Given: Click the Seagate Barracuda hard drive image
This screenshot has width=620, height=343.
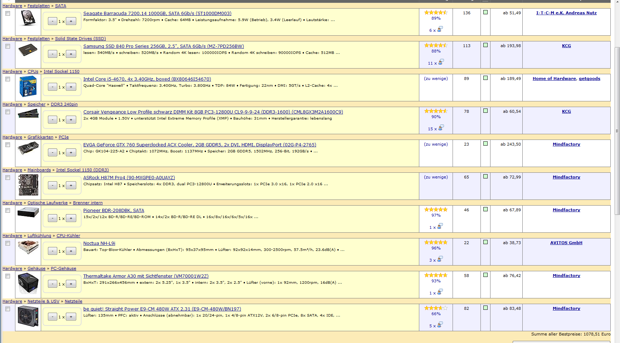Looking at the screenshot, I should point(28,18).
